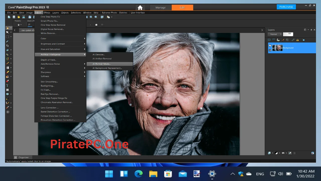Open the Mail app from taskbar

pyautogui.click(x=183, y=174)
